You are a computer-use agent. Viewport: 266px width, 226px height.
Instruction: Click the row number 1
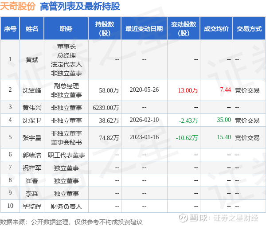pos(10,59)
